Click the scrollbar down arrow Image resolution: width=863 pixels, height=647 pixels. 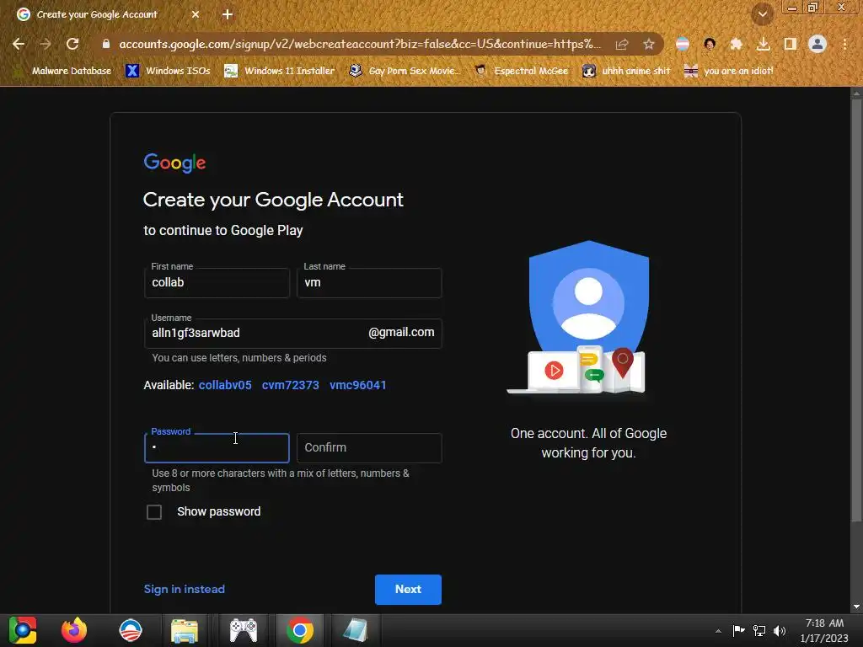tap(856, 607)
